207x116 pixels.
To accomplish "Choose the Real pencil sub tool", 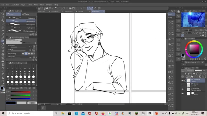I will 21,18.
